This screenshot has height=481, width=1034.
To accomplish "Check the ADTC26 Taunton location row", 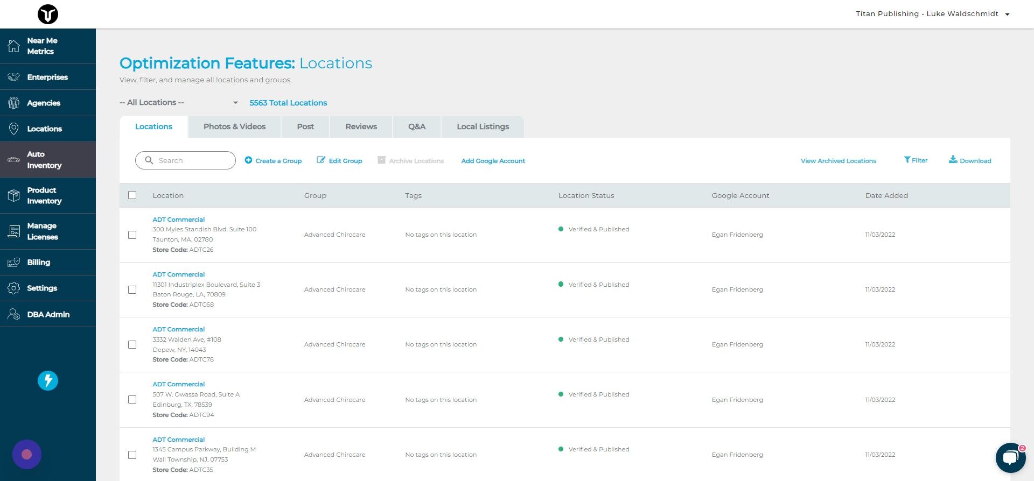I will point(132,235).
